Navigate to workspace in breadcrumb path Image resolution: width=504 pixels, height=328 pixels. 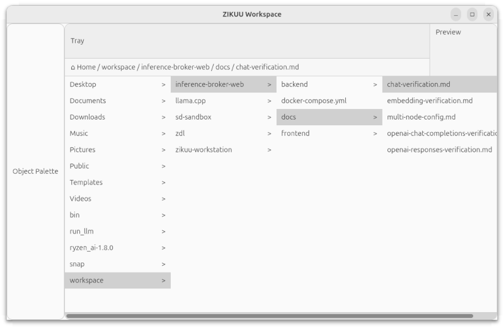pos(118,67)
